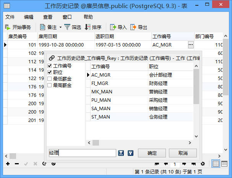Open the Memo (备注) toolbar item
Screen dimensions: 232x178
[49, 27]
